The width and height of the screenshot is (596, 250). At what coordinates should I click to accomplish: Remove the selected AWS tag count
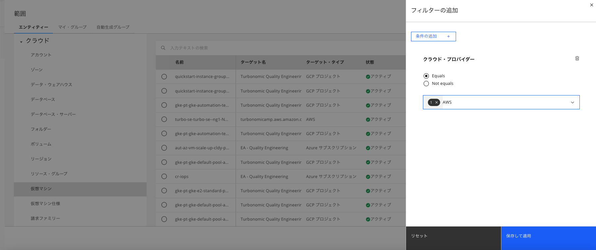(436, 102)
